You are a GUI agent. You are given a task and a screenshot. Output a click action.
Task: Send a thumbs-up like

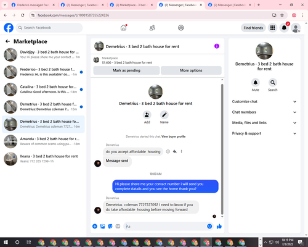click(219, 227)
